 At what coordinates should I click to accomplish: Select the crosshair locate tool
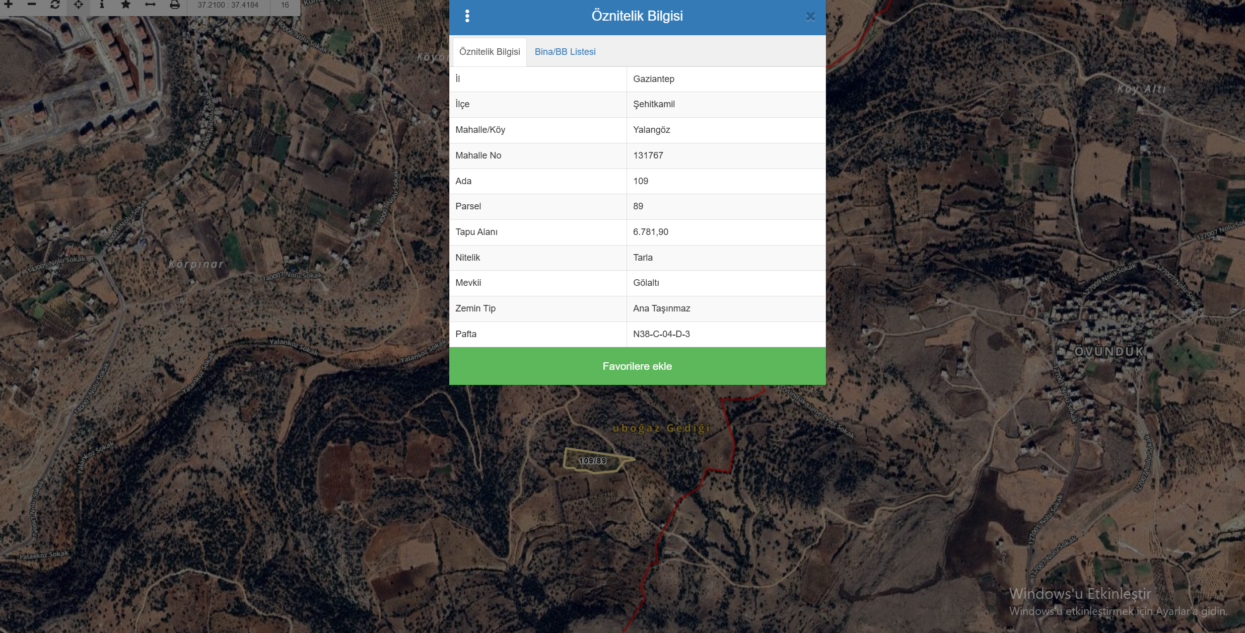coord(79,5)
